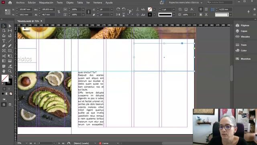Screen dimensions: 257x145
Task: Open the page number dropdown
Action: (x=54, y=143)
